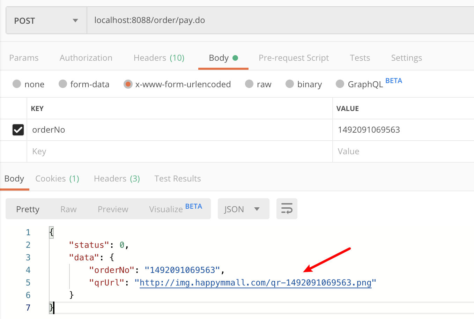Viewport: 474px width, 319px height.
Task: Click the empty Value placeholder field
Action: coord(403,151)
